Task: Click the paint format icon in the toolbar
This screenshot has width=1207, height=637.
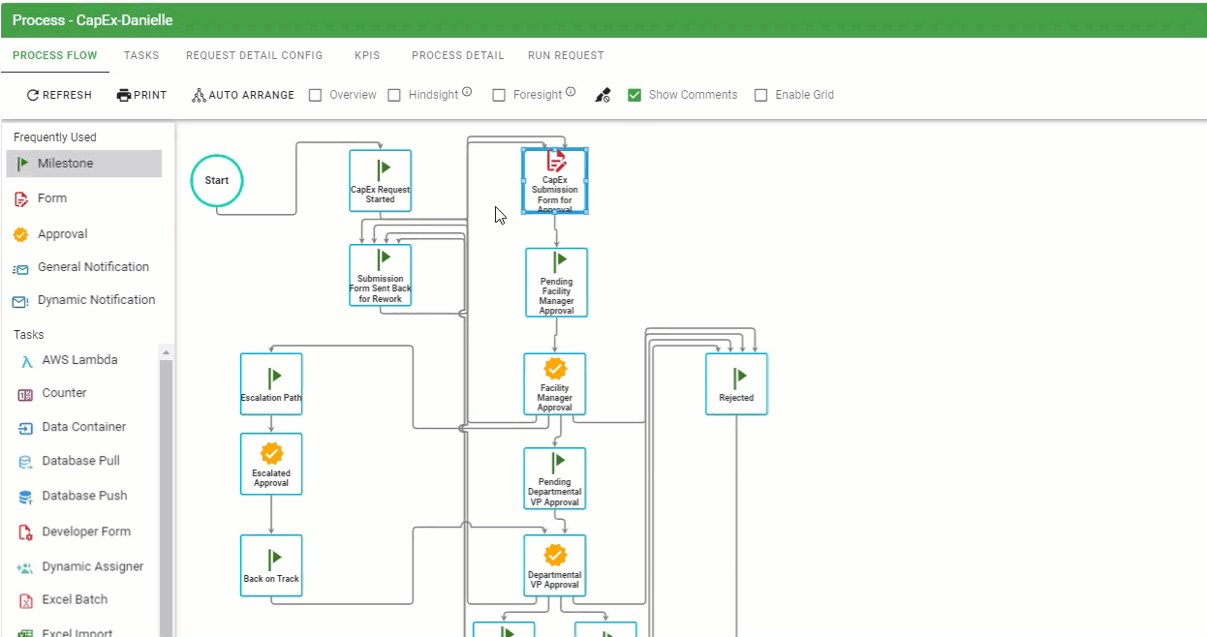Action: 603,95
